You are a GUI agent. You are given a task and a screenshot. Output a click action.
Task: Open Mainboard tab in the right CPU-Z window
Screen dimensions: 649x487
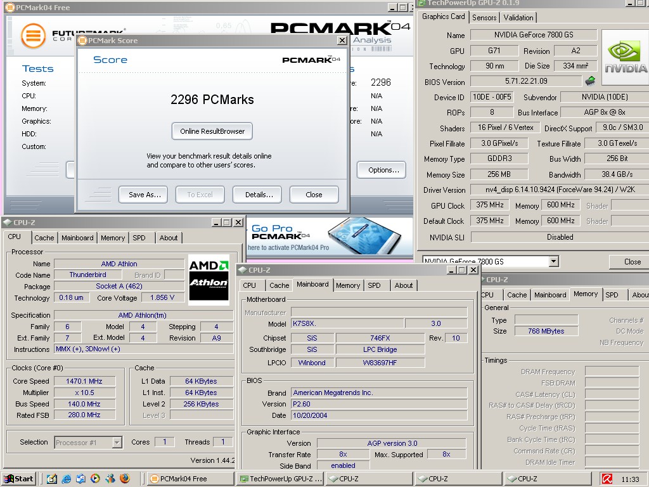550,295
